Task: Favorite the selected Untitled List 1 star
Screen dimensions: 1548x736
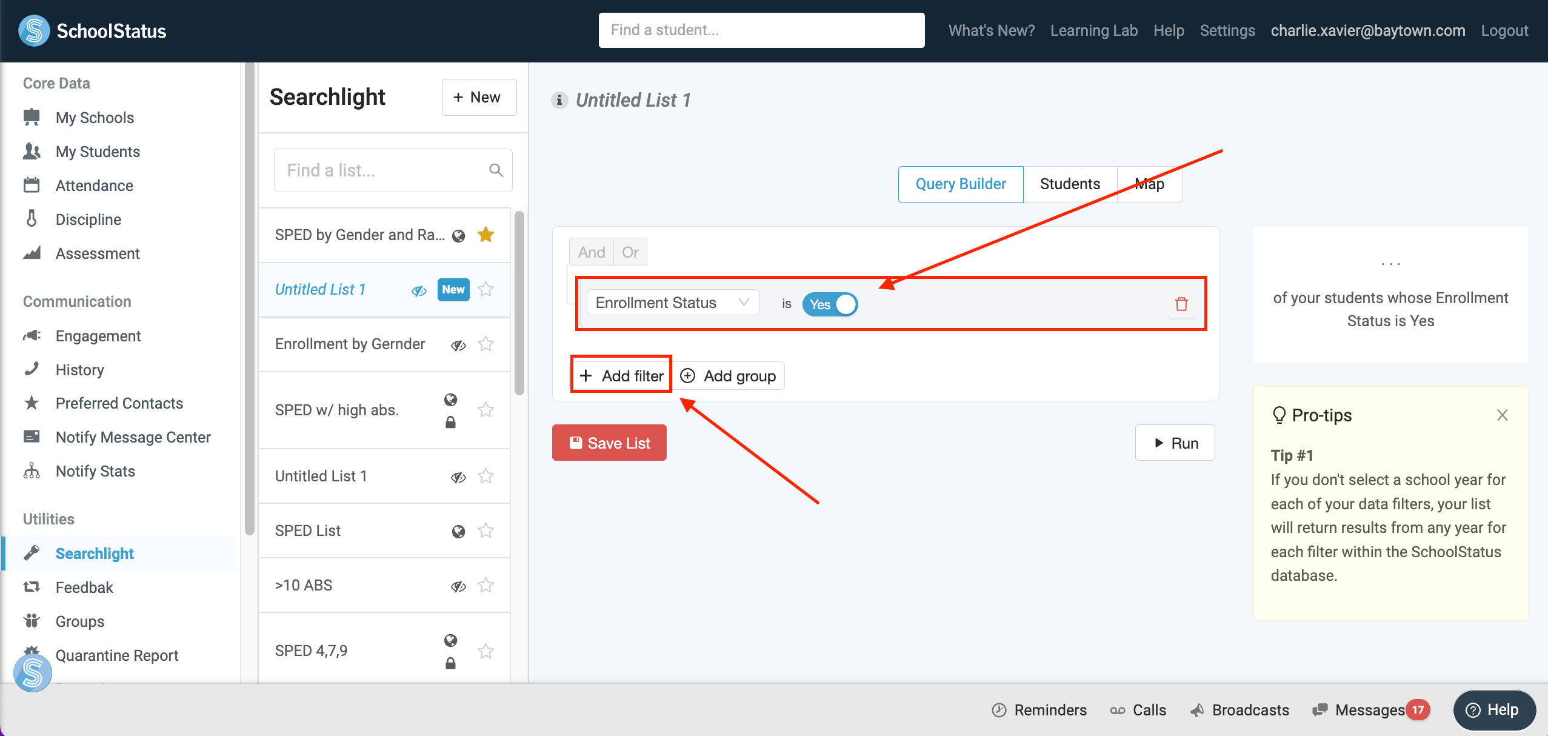Action: point(485,289)
